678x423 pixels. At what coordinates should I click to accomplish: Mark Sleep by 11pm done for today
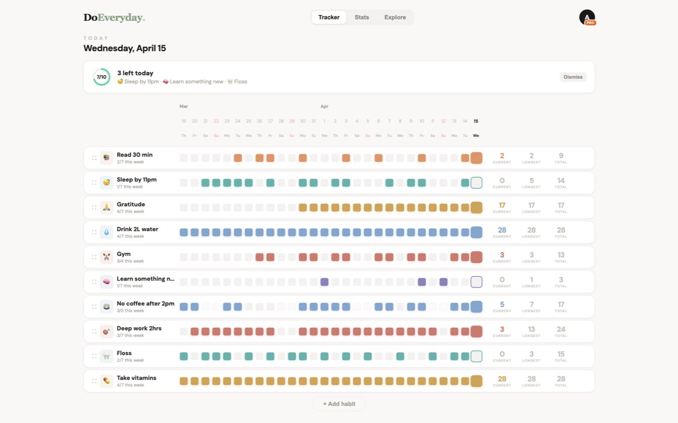(x=476, y=183)
